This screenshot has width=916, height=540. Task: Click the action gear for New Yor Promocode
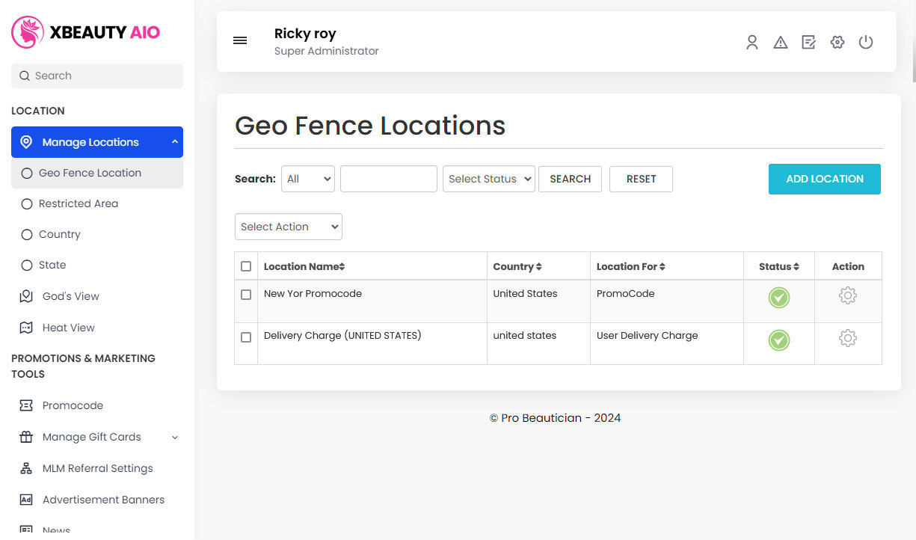pos(848,296)
